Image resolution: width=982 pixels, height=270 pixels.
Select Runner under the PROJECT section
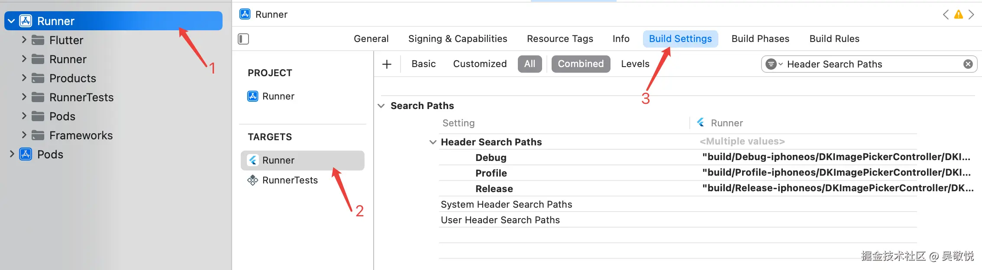(278, 96)
